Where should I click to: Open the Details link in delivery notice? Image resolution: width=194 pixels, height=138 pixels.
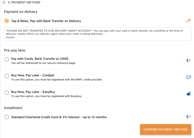[10, 37]
